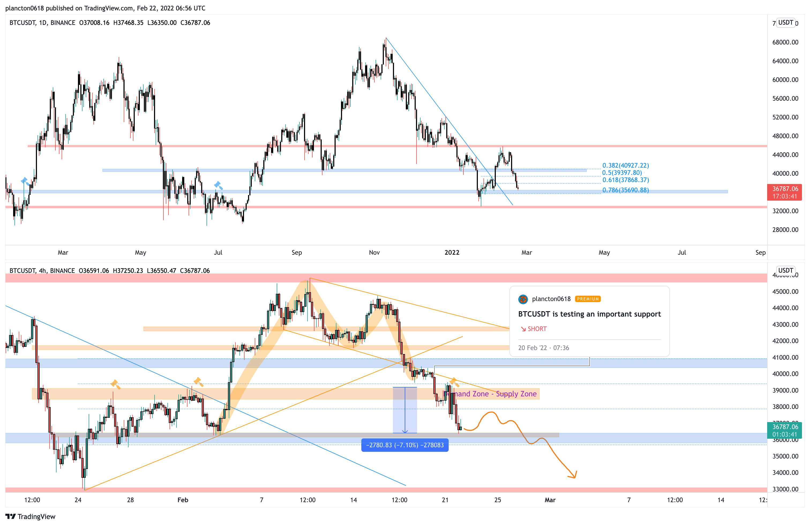Screen dimensions: 810x526
Task: Click the USDT currency badge on the daily chart
Action: (x=786, y=22)
